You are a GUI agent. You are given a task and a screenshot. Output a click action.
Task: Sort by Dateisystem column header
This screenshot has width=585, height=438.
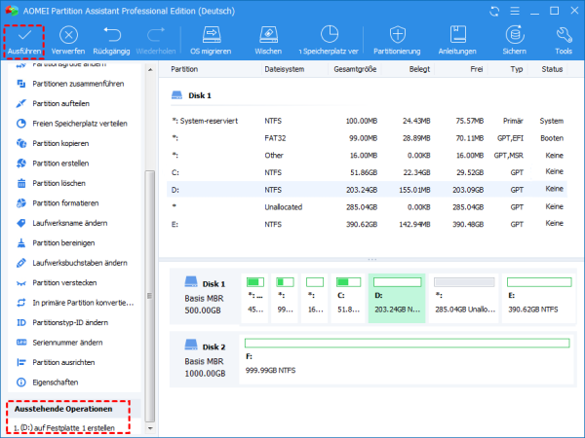click(285, 69)
